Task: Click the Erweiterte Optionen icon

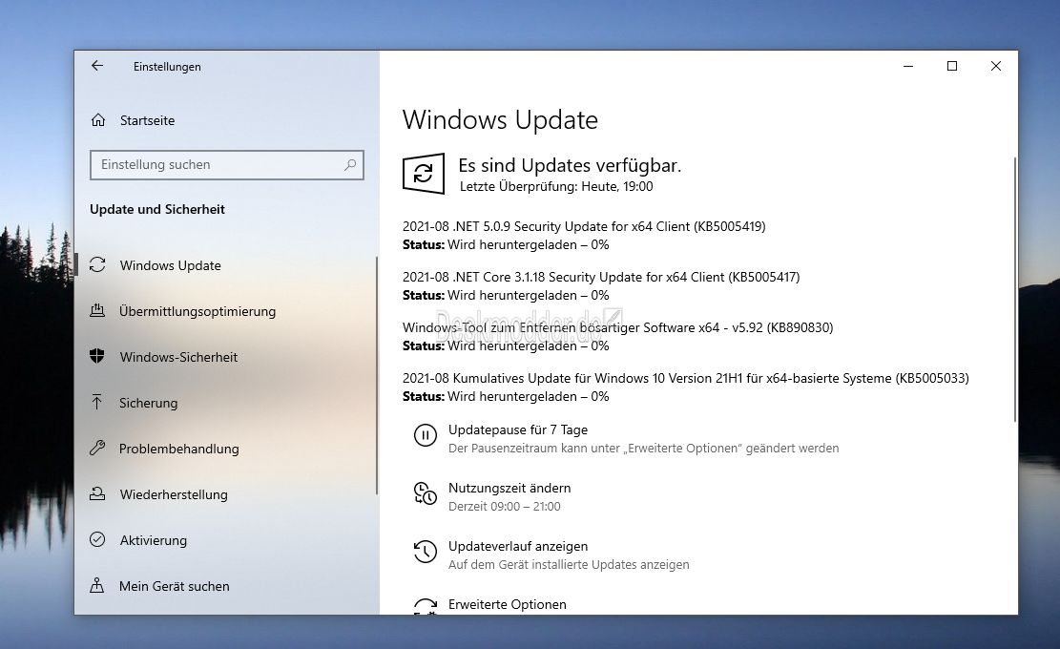Action: (426, 606)
